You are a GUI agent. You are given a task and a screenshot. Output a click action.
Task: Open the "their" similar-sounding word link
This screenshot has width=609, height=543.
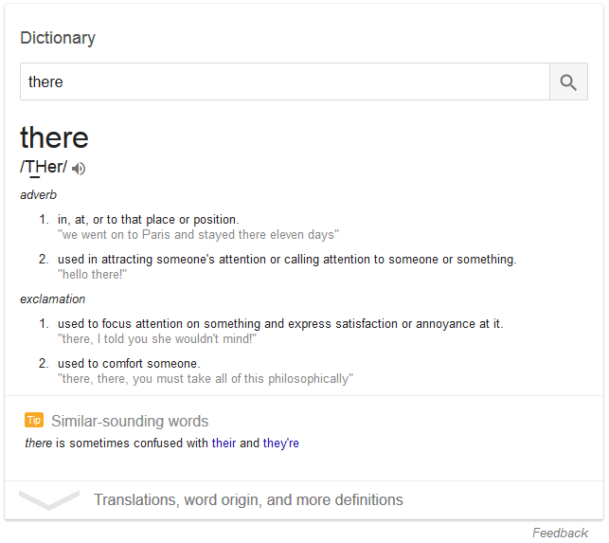click(224, 443)
